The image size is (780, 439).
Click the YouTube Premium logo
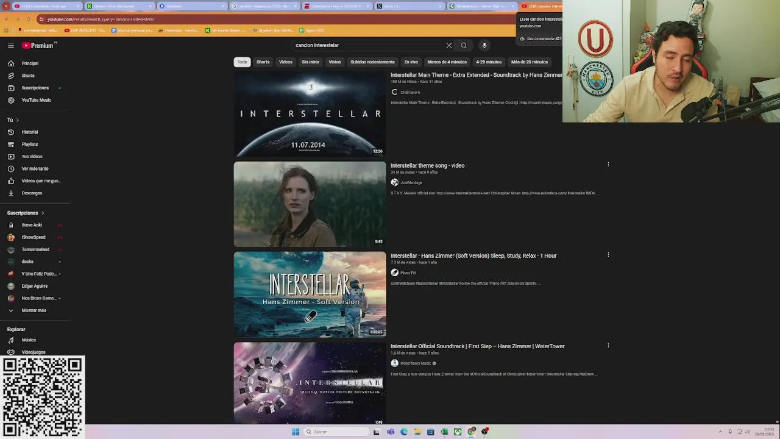coord(38,45)
